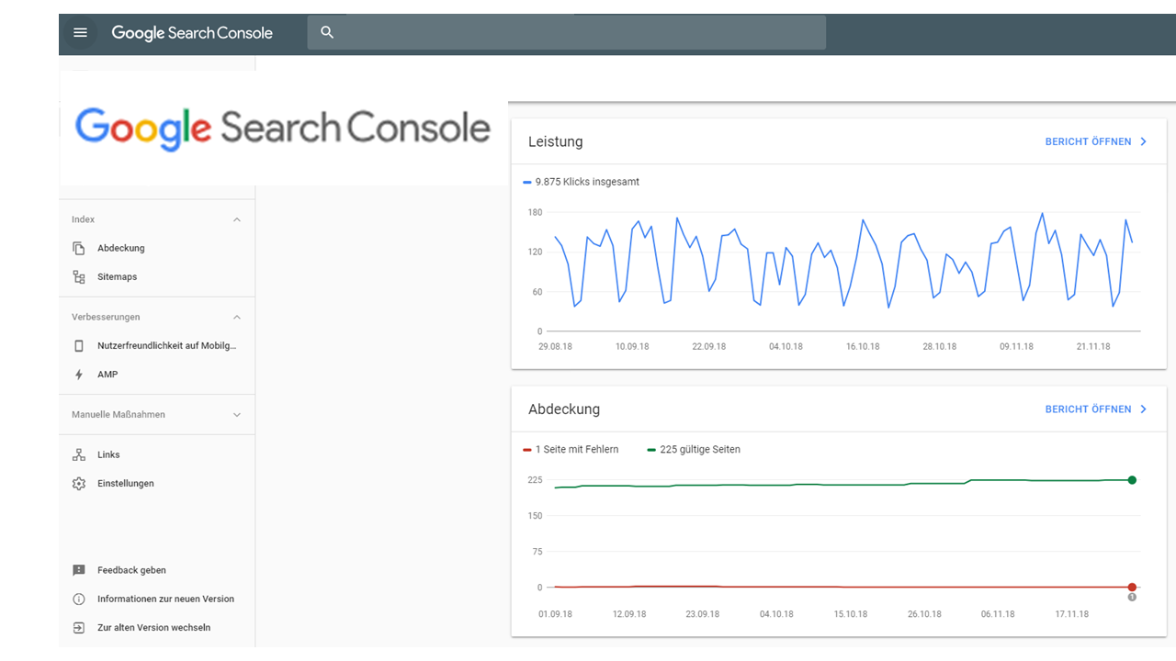This screenshot has width=1176, height=661.
Task: Collapse the Index section chevron
Action: tap(237, 219)
